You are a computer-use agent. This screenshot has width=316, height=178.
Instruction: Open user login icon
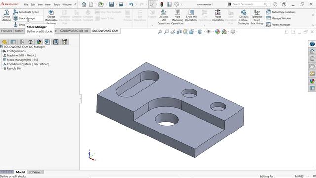[276, 4]
